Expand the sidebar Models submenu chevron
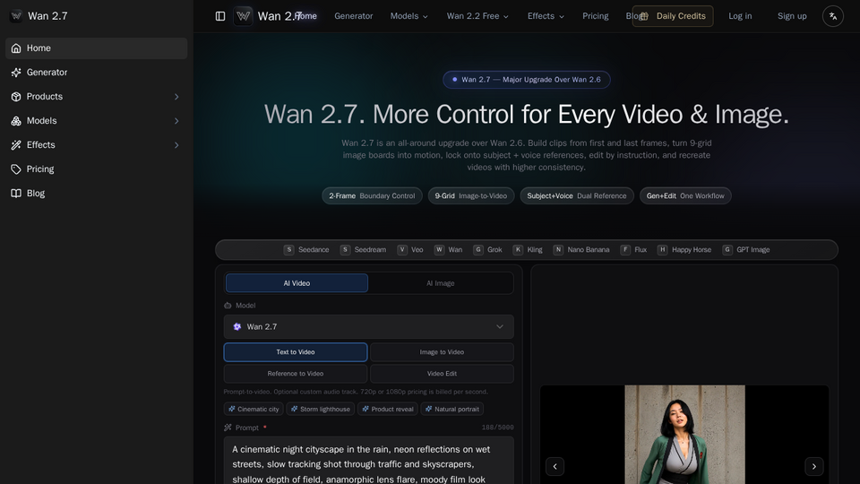 point(176,121)
